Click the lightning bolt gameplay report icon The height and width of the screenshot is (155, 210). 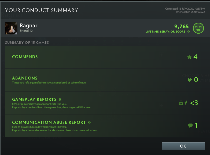186,103
